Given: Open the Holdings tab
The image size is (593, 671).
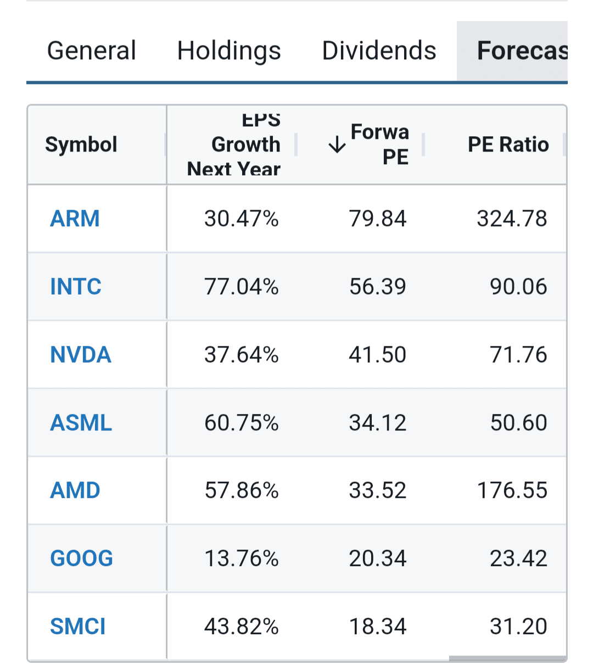Looking at the screenshot, I should [x=229, y=51].
